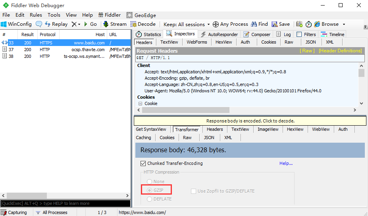Open the Browse dropdown arrow
The height and width of the screenshot is (216, 368).
point(344,24)
